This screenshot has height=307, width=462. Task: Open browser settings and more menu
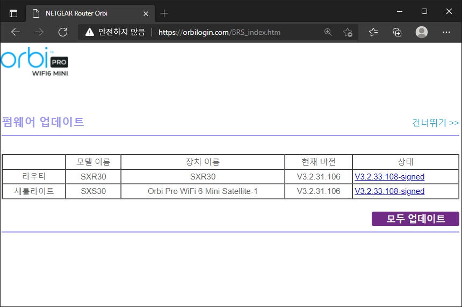click(446, 32)
